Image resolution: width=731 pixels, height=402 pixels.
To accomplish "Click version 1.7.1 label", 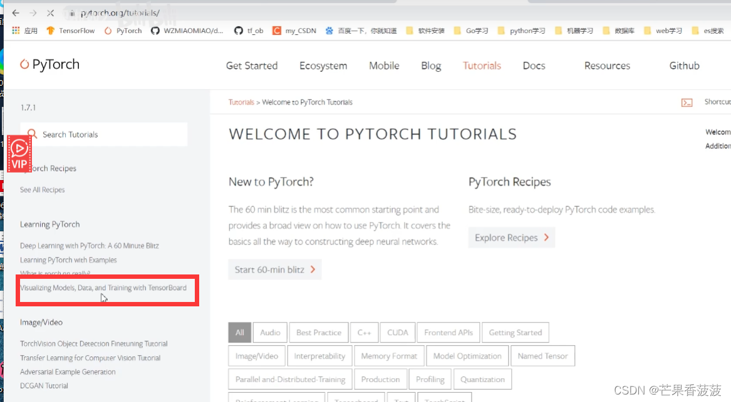I will coord(28,108).
